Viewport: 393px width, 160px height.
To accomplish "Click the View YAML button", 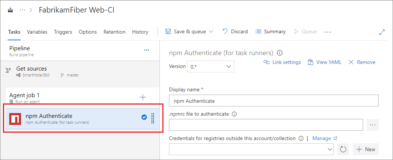I will tap(325, 62).
